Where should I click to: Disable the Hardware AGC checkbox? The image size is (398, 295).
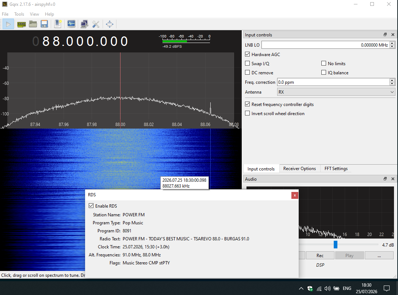[x=247, y=54]
